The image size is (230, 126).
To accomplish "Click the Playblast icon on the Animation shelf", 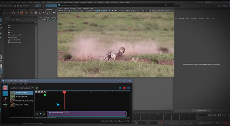I will click(5, 13).
